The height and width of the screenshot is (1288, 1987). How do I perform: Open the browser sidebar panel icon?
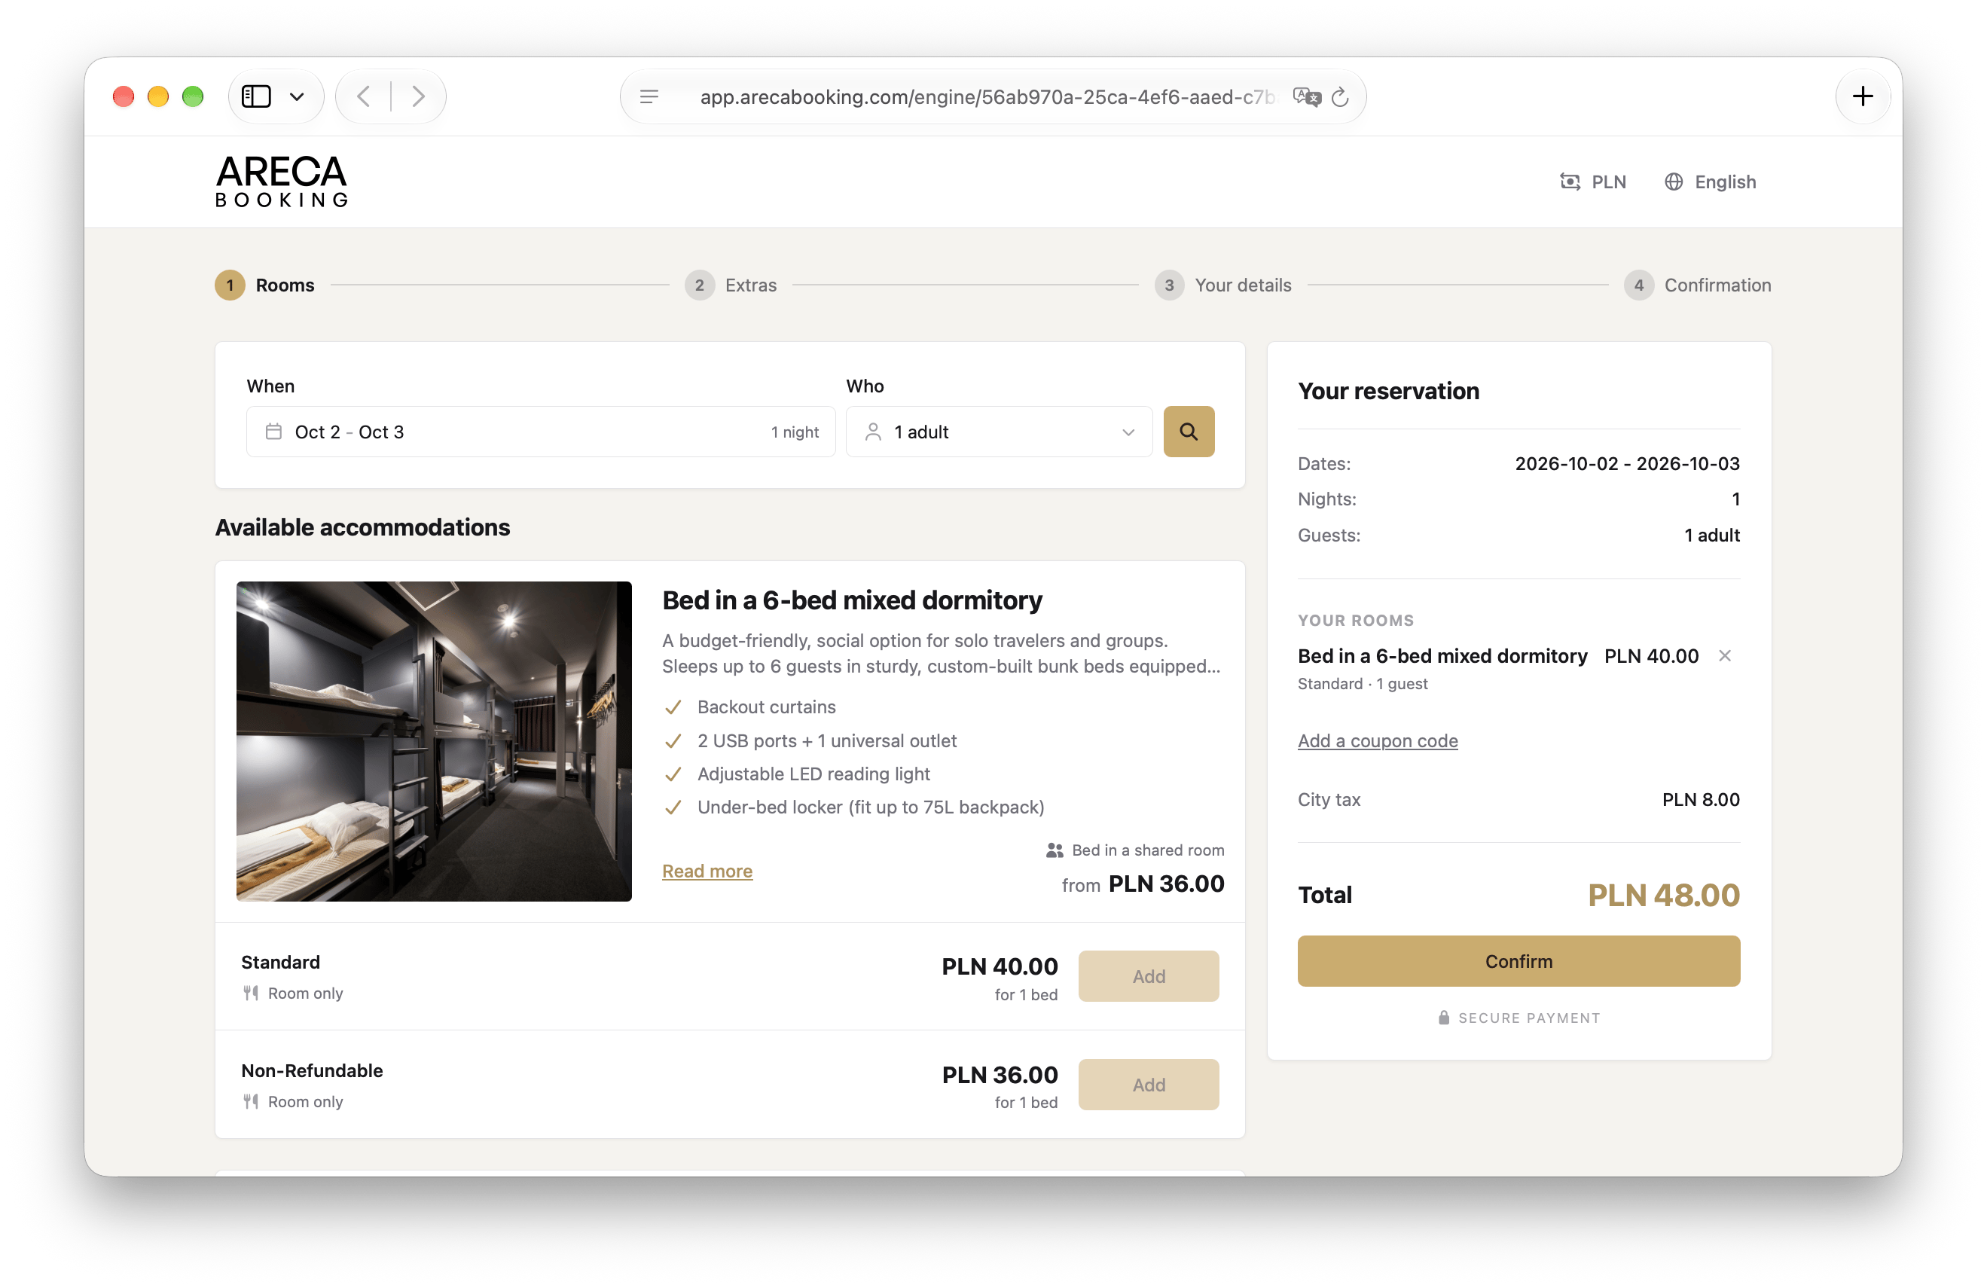pos(256,97)
